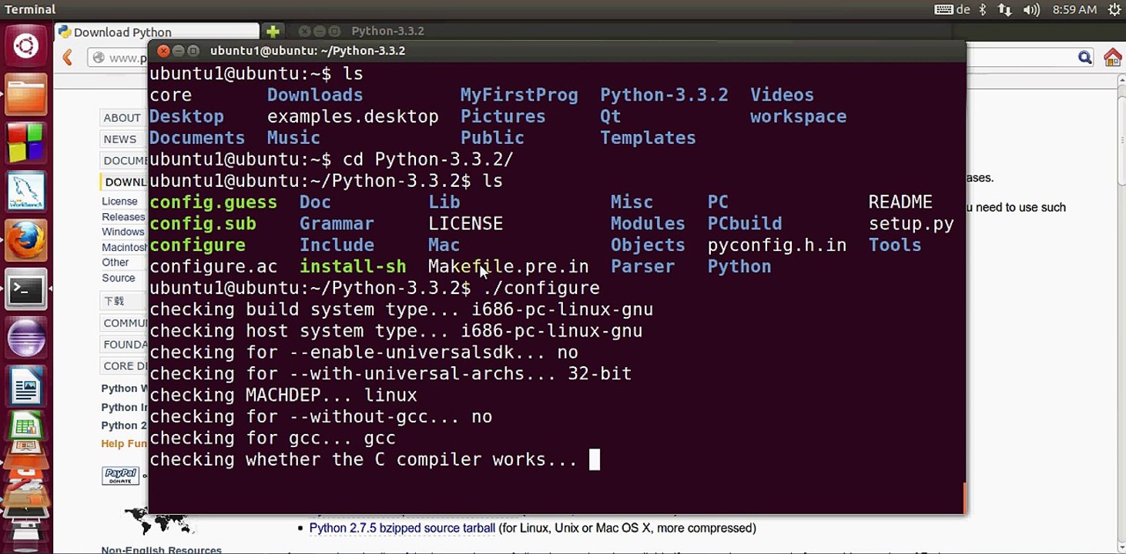The image size is (1126, 554).
Task: Click 'PCbuild' directory name in terminal
Action: point(745,224)
